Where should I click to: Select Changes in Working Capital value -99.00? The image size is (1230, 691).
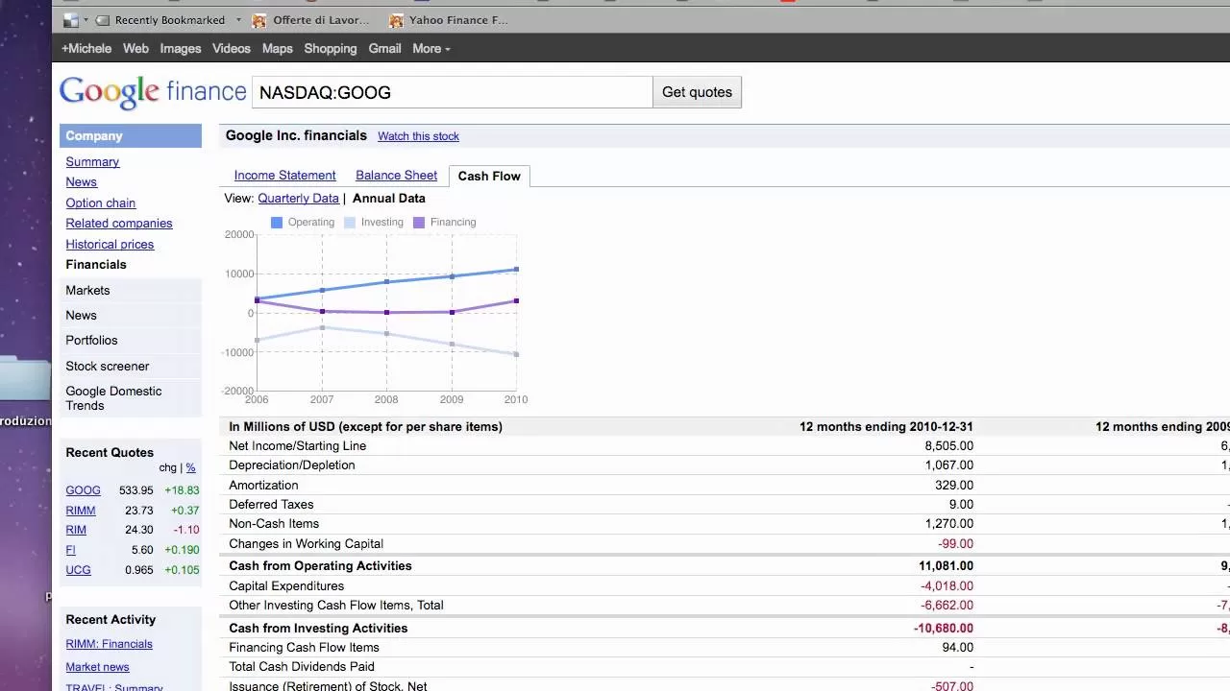(x=955, y=543)
